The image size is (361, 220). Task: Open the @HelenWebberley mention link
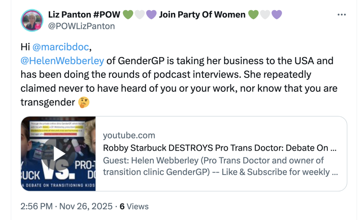click(x=62, y=61)
